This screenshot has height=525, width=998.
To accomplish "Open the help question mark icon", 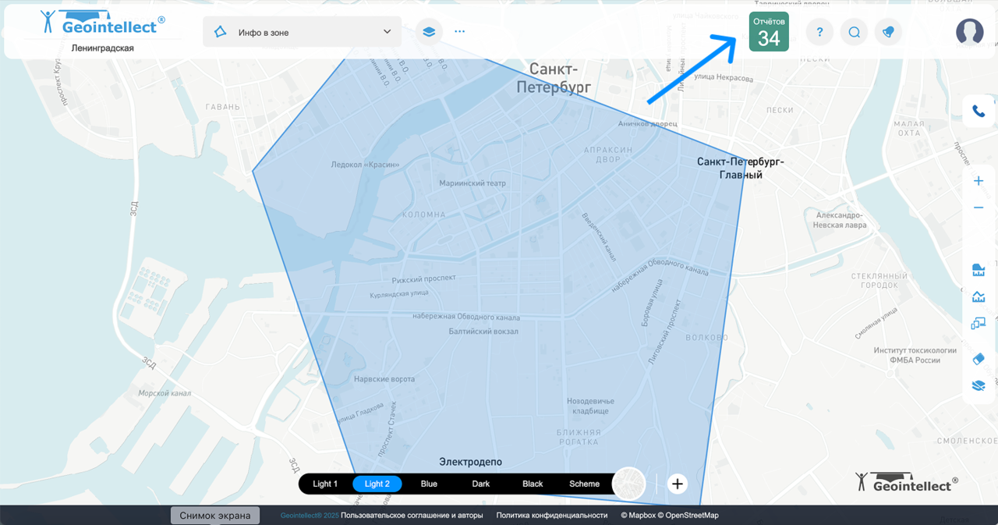I will pyautogui.click(x=819, y=32).
